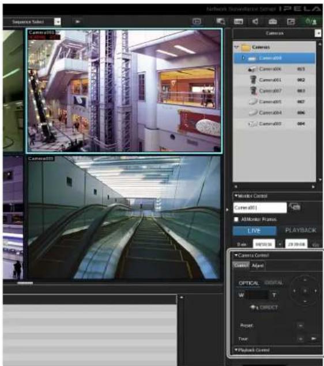
Task: Click the zoom slider bar between W and T
Action: [x=257, y=295]
